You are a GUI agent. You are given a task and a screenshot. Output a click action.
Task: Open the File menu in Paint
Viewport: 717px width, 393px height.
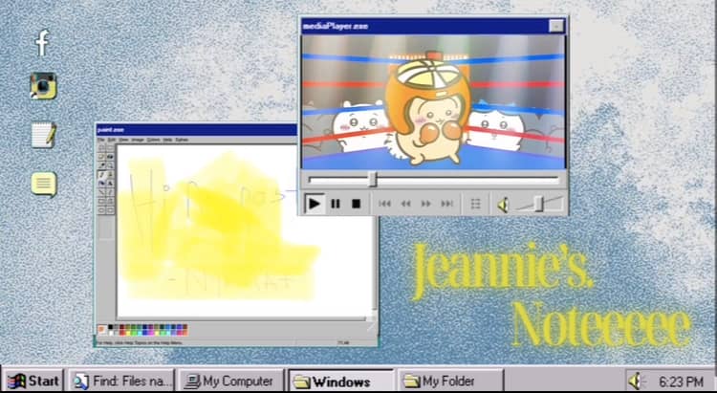click(101, 140)
